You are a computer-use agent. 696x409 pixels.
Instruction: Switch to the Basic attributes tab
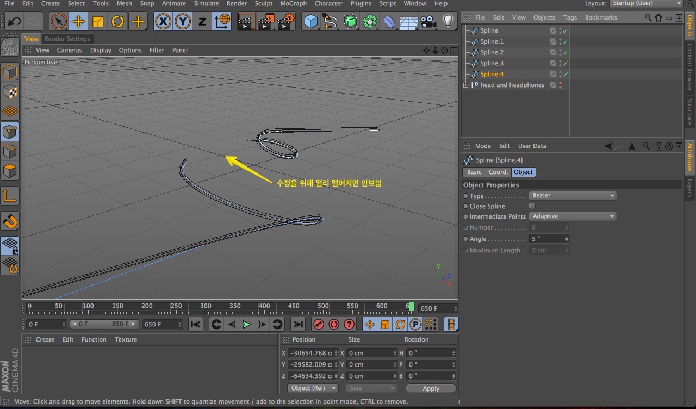[474, 172]
